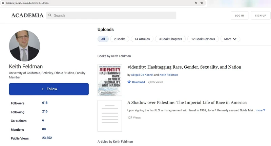The width and height of the screenshot is (271, 146).
Task: Click the Following label
Action: point(18,112)
